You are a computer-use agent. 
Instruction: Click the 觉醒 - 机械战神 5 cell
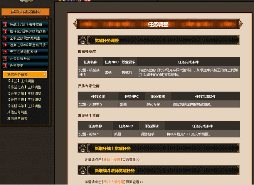(90, 72)
